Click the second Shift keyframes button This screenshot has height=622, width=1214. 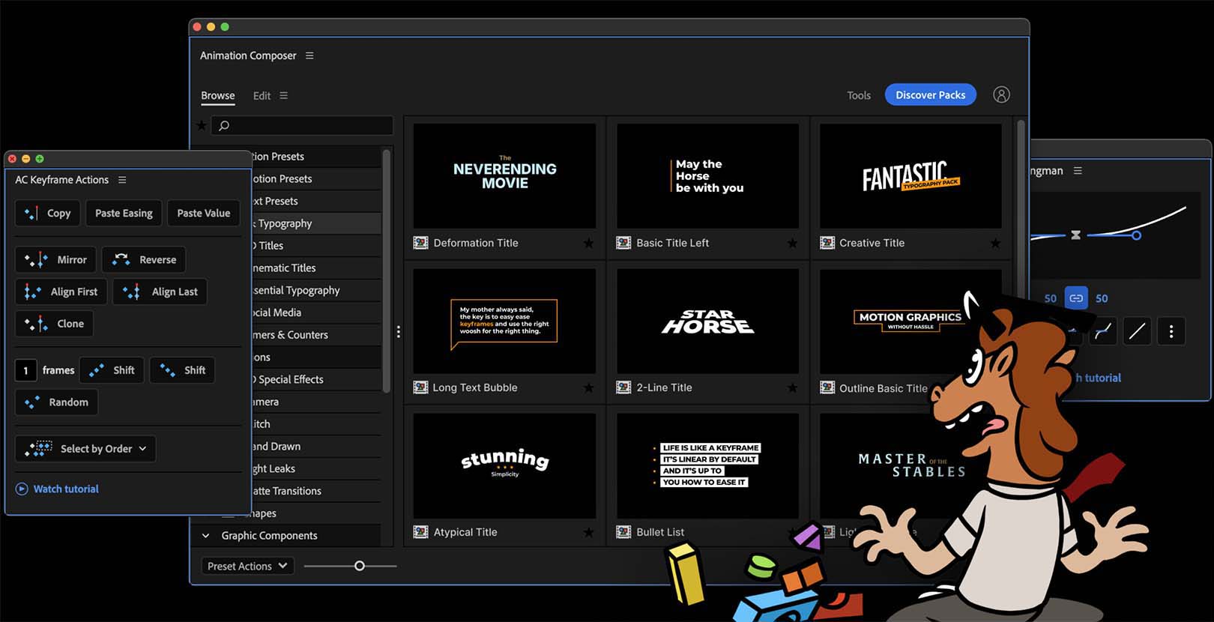click(182, 370)
